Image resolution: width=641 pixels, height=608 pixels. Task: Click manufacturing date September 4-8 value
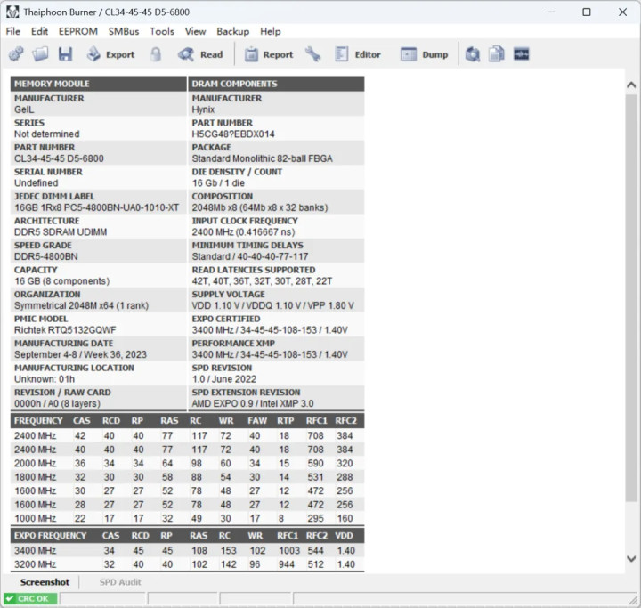point(80,355)
